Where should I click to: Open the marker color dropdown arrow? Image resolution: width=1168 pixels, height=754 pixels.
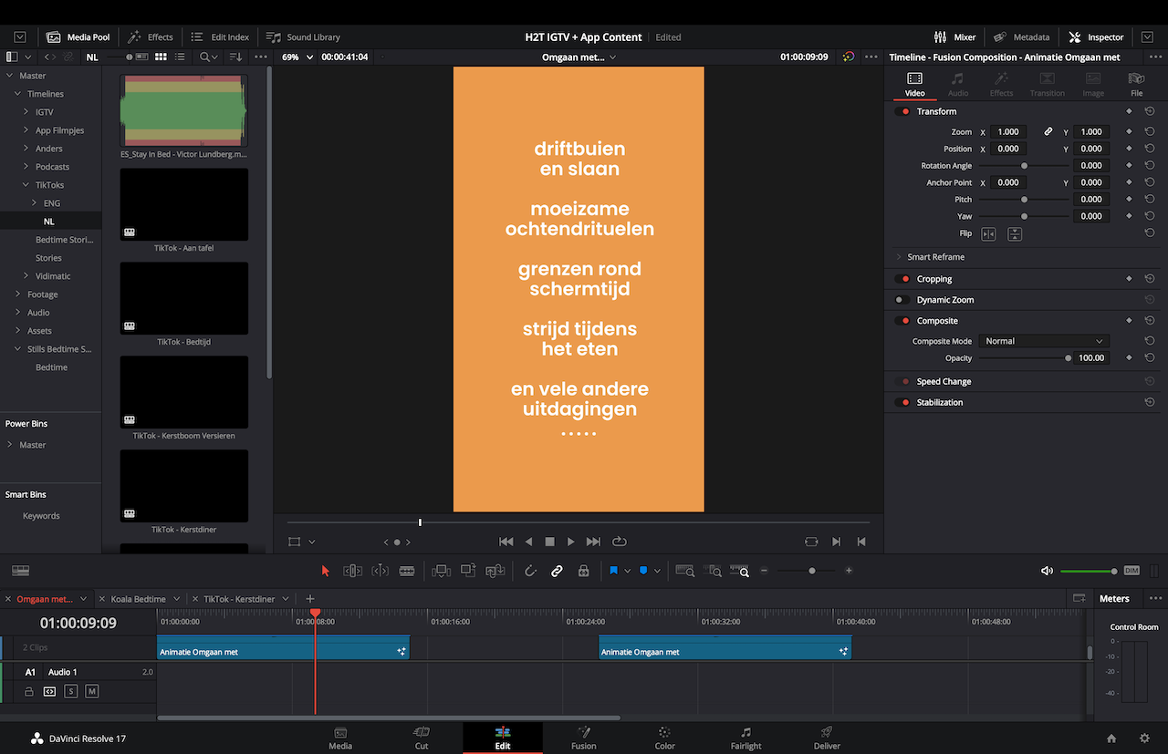[657, 571]
